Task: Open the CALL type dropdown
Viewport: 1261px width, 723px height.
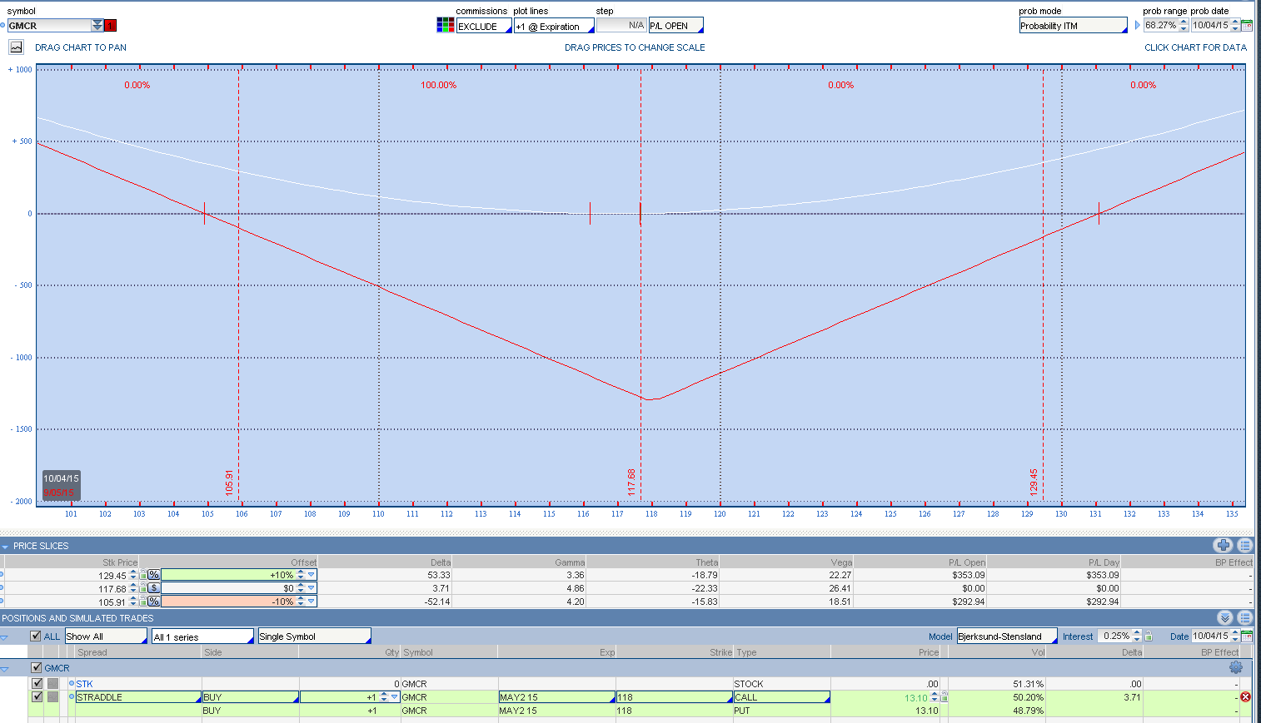Action: tap(781, 697)
